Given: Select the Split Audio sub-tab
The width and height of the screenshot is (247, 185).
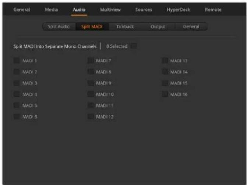Looking at the screenshot, I should (x=59, y=27).
